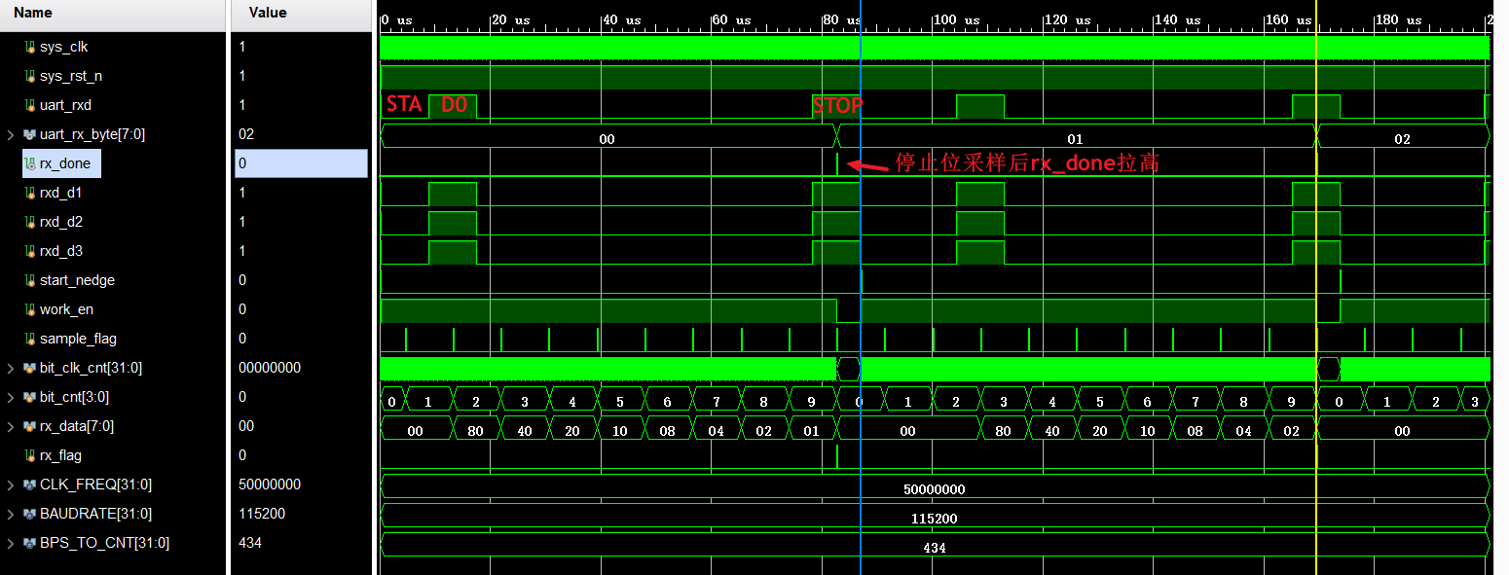
Task: Click the sample_flag signal icon
Action: click(29, 339)
